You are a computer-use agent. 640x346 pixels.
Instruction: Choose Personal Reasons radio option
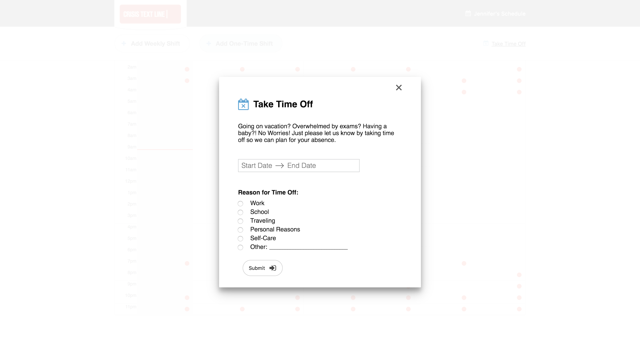(240, 230)
